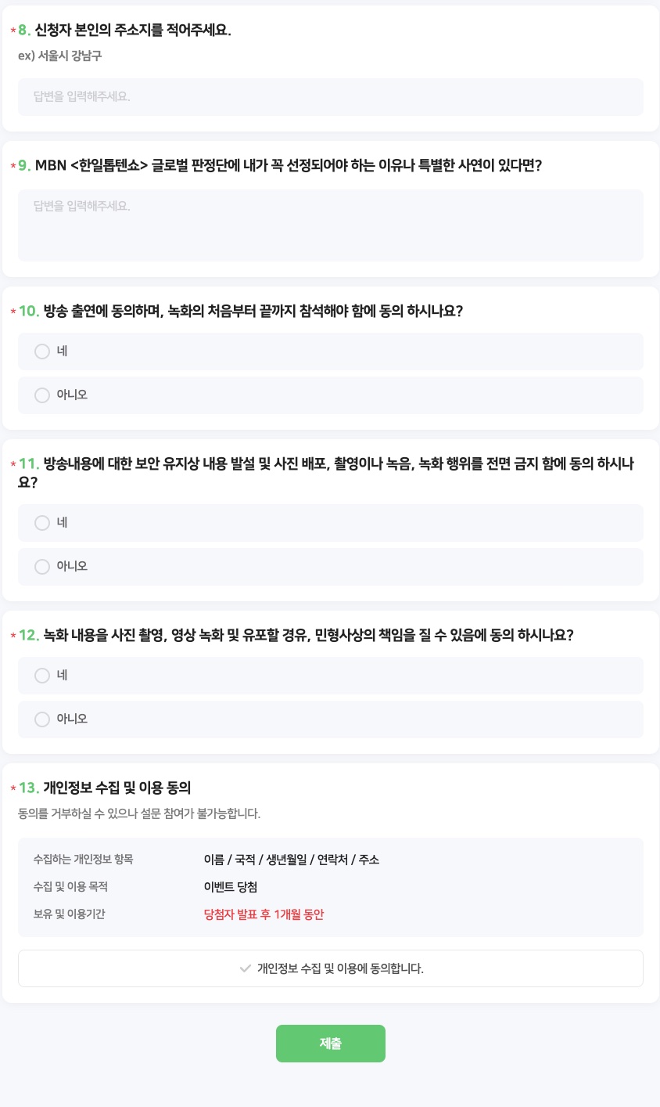Choose "아니오" on question 10

[330, 395]
